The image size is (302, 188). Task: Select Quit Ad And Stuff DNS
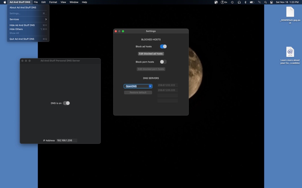(x=22, y=39)
